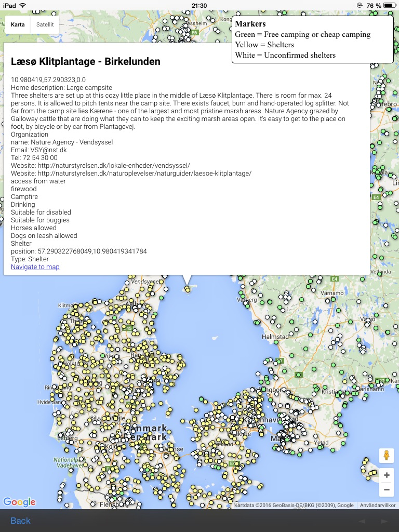
Task: Click the Nationalpark Vadehavet label
Action: click(x=70, y=462)
